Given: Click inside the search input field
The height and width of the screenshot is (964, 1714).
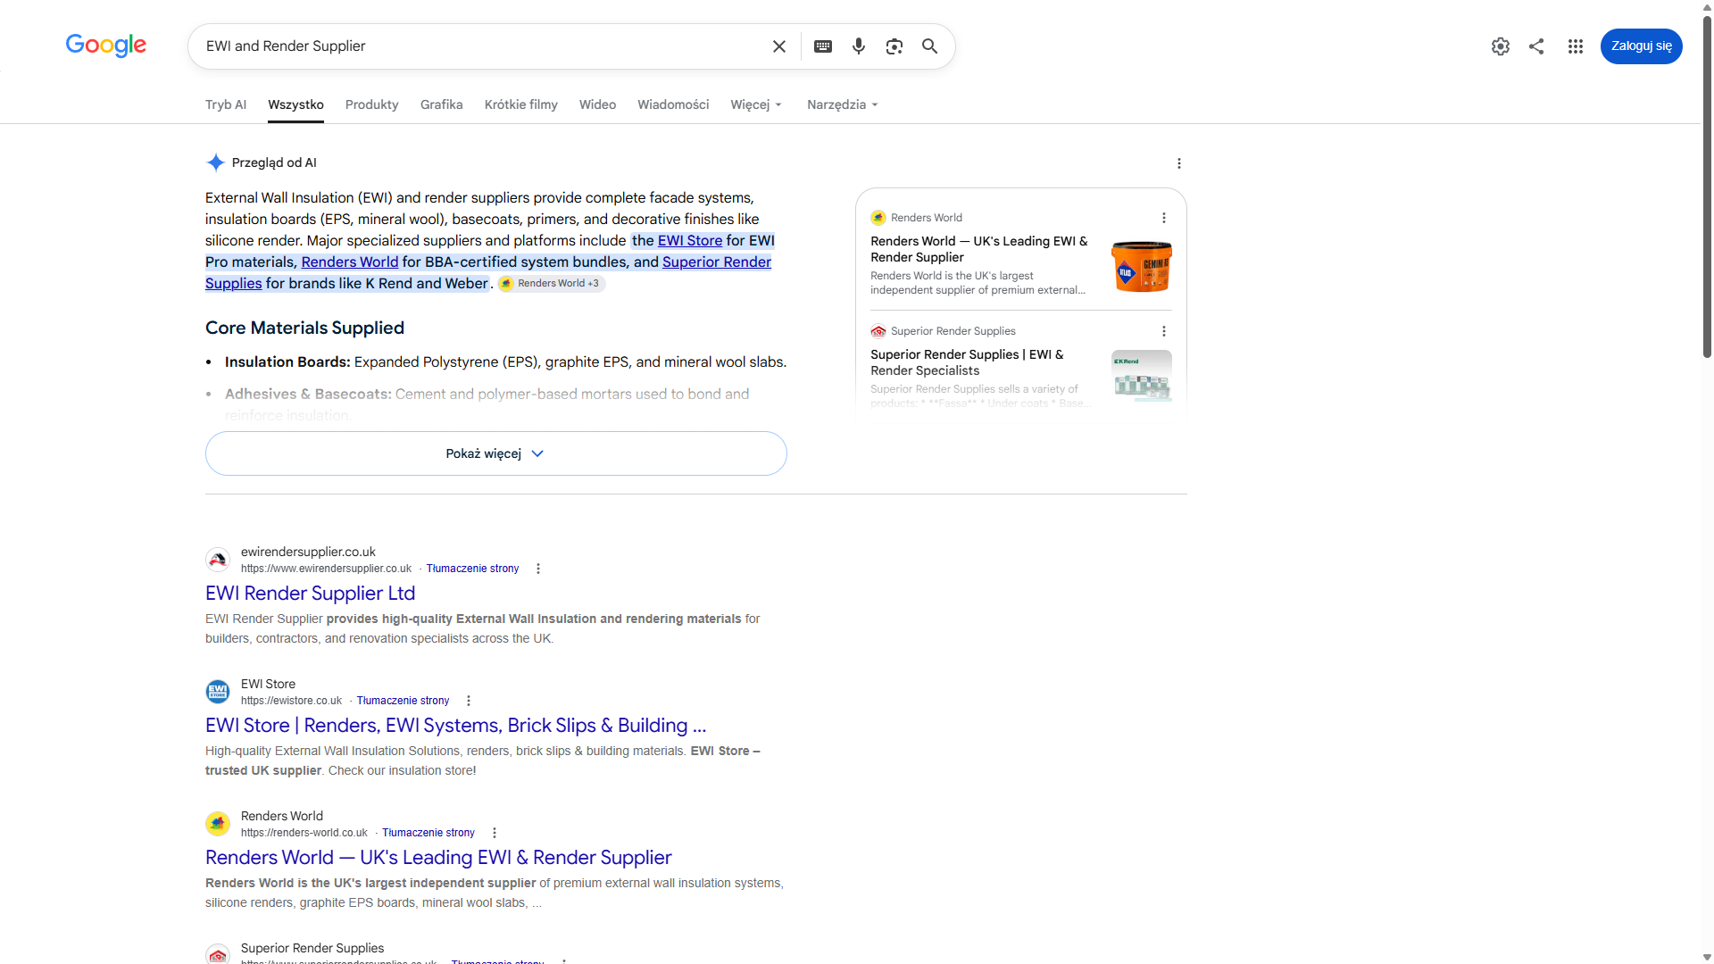Looking at the screenshot, I should (x=482, y=46).
